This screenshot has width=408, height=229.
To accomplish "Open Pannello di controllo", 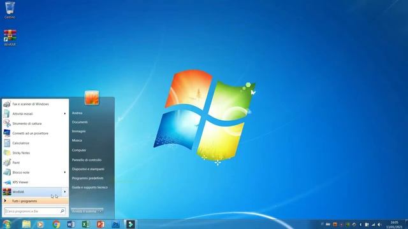I will pos(87,160).
